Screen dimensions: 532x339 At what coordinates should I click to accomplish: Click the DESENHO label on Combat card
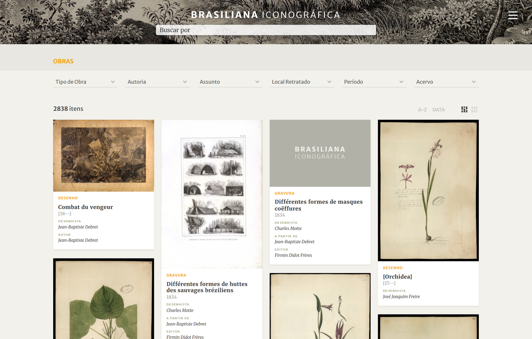point(68,198)
